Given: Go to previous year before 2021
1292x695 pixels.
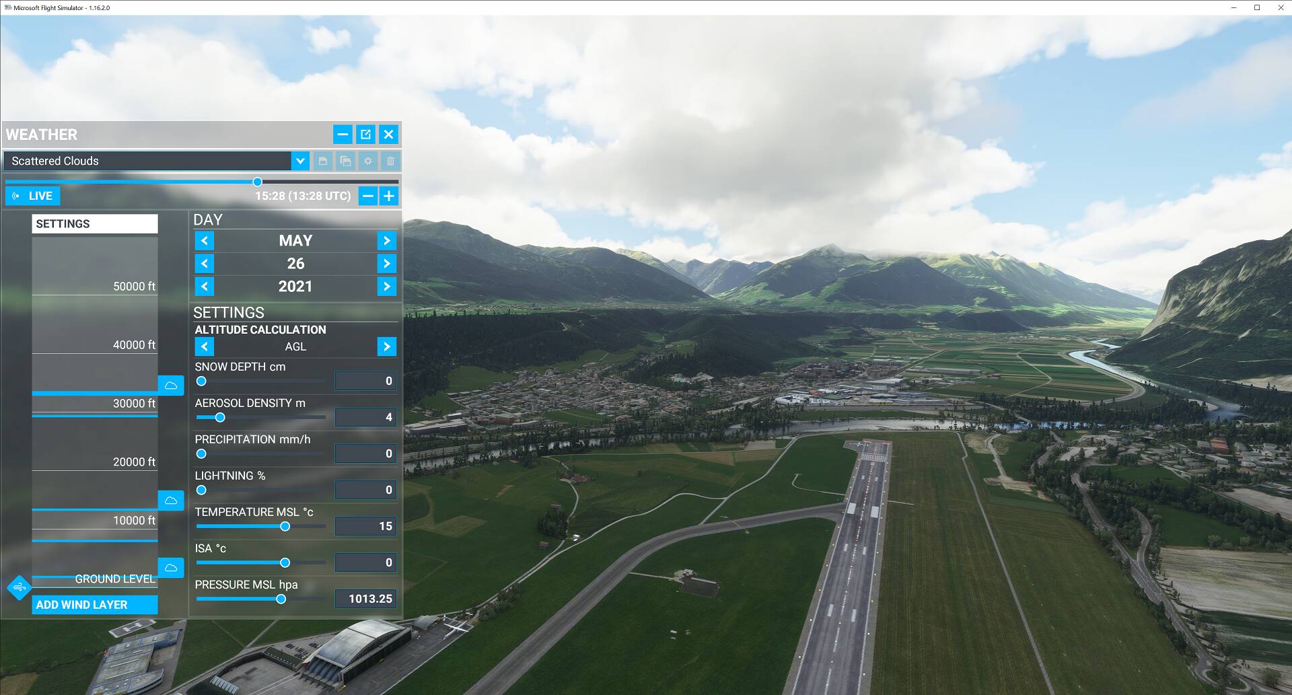Looking at the screenshot, I should pos(205,286).
